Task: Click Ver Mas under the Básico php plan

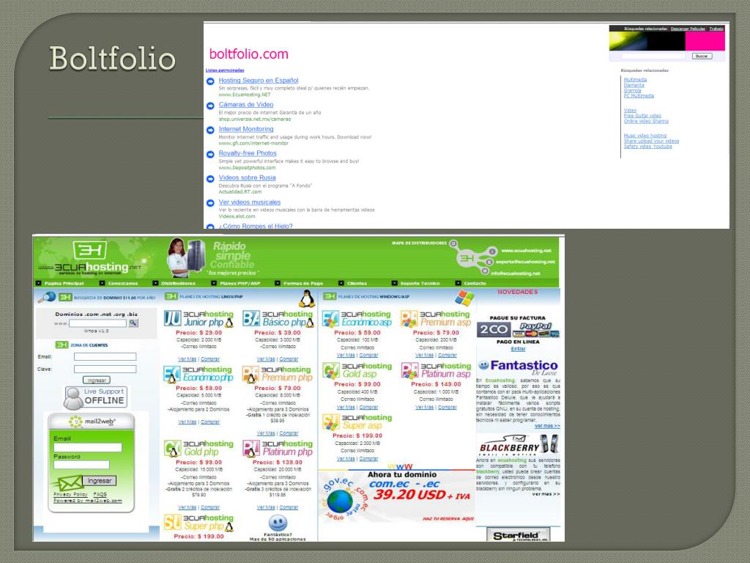Action: click(x=265, y=359)
